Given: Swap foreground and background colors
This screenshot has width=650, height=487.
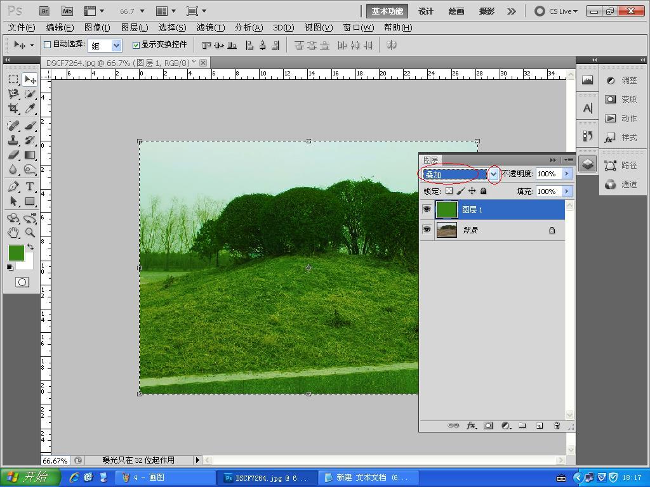Looking at the screenshot, I should 30,247.
